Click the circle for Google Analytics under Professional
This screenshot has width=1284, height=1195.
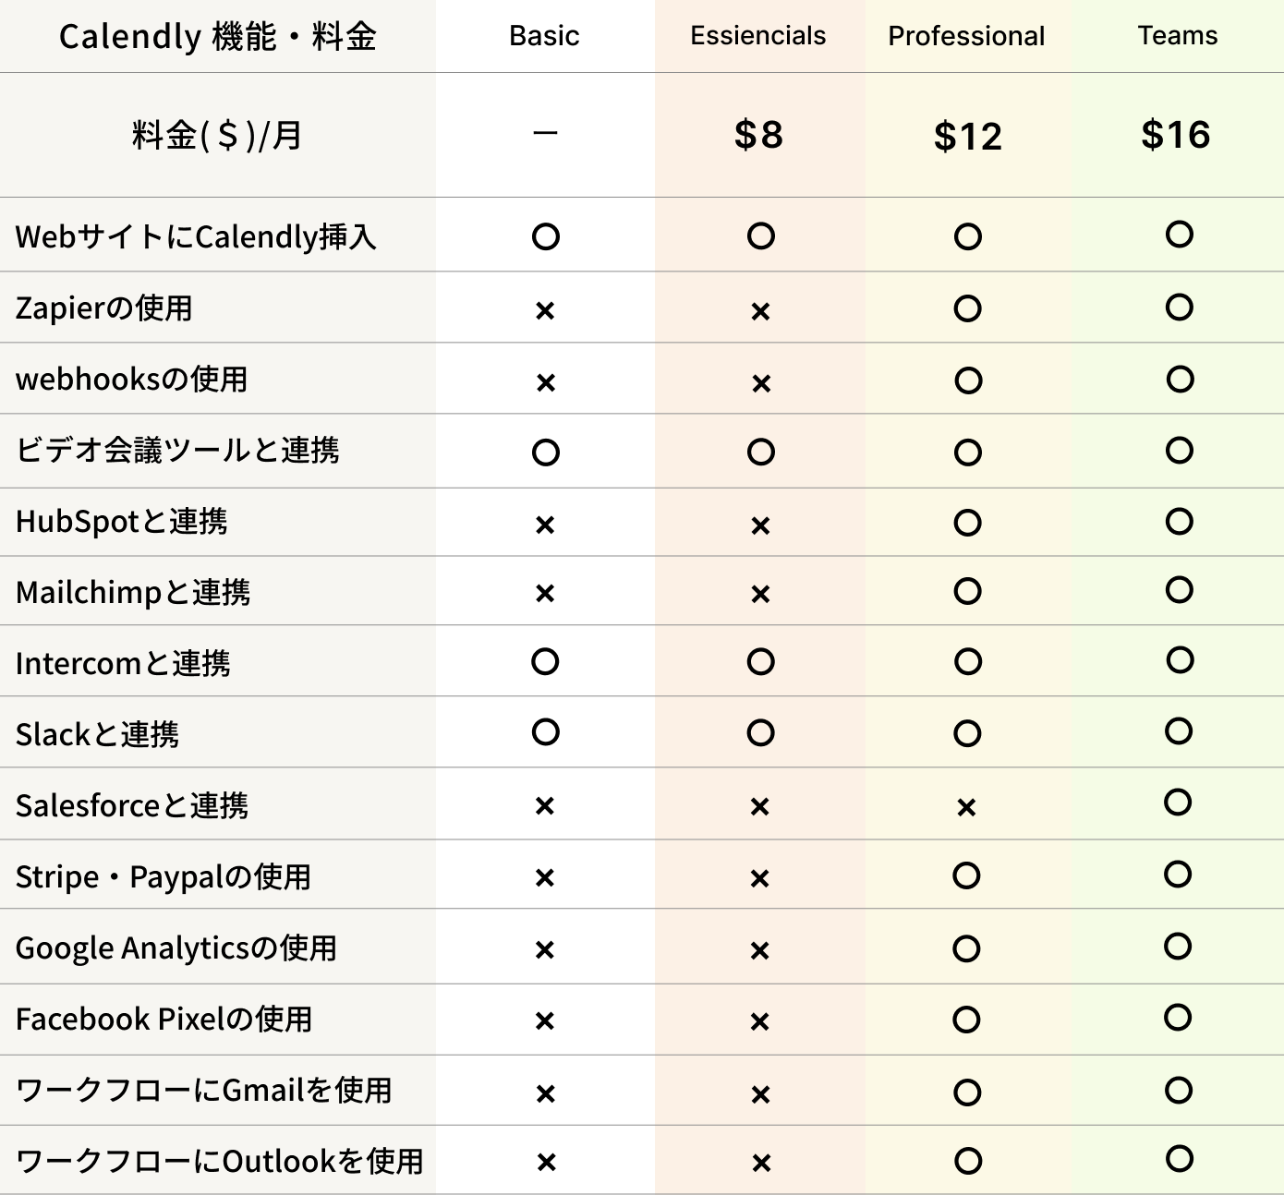[x=966, y=948]
